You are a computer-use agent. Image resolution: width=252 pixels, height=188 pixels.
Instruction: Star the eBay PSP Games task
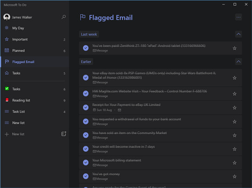click(x=235, y=78)
